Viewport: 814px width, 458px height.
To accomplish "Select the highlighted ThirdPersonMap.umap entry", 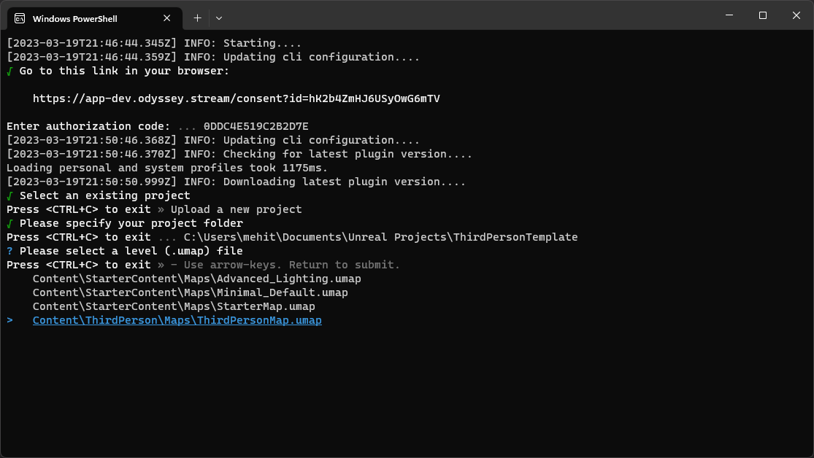I will 177,321.
